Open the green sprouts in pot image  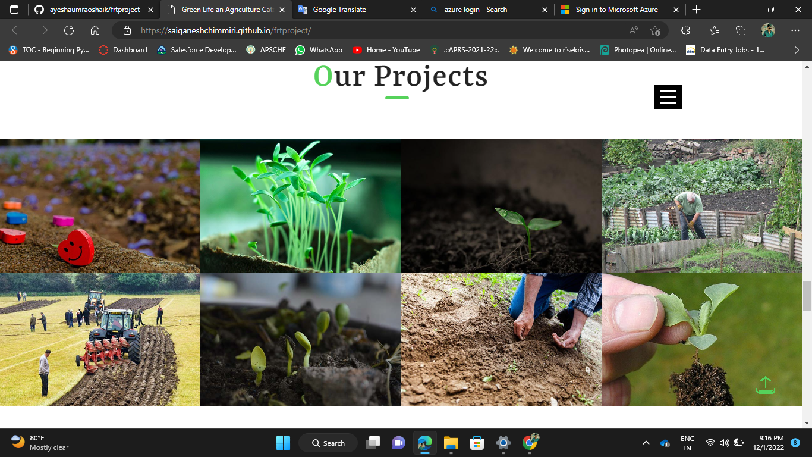301,206
